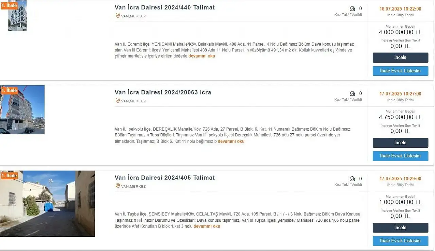Expand 'devamını oku' in Yenicami description
The height and width of the screenshot is (251, 435).
tap(202, 56)
